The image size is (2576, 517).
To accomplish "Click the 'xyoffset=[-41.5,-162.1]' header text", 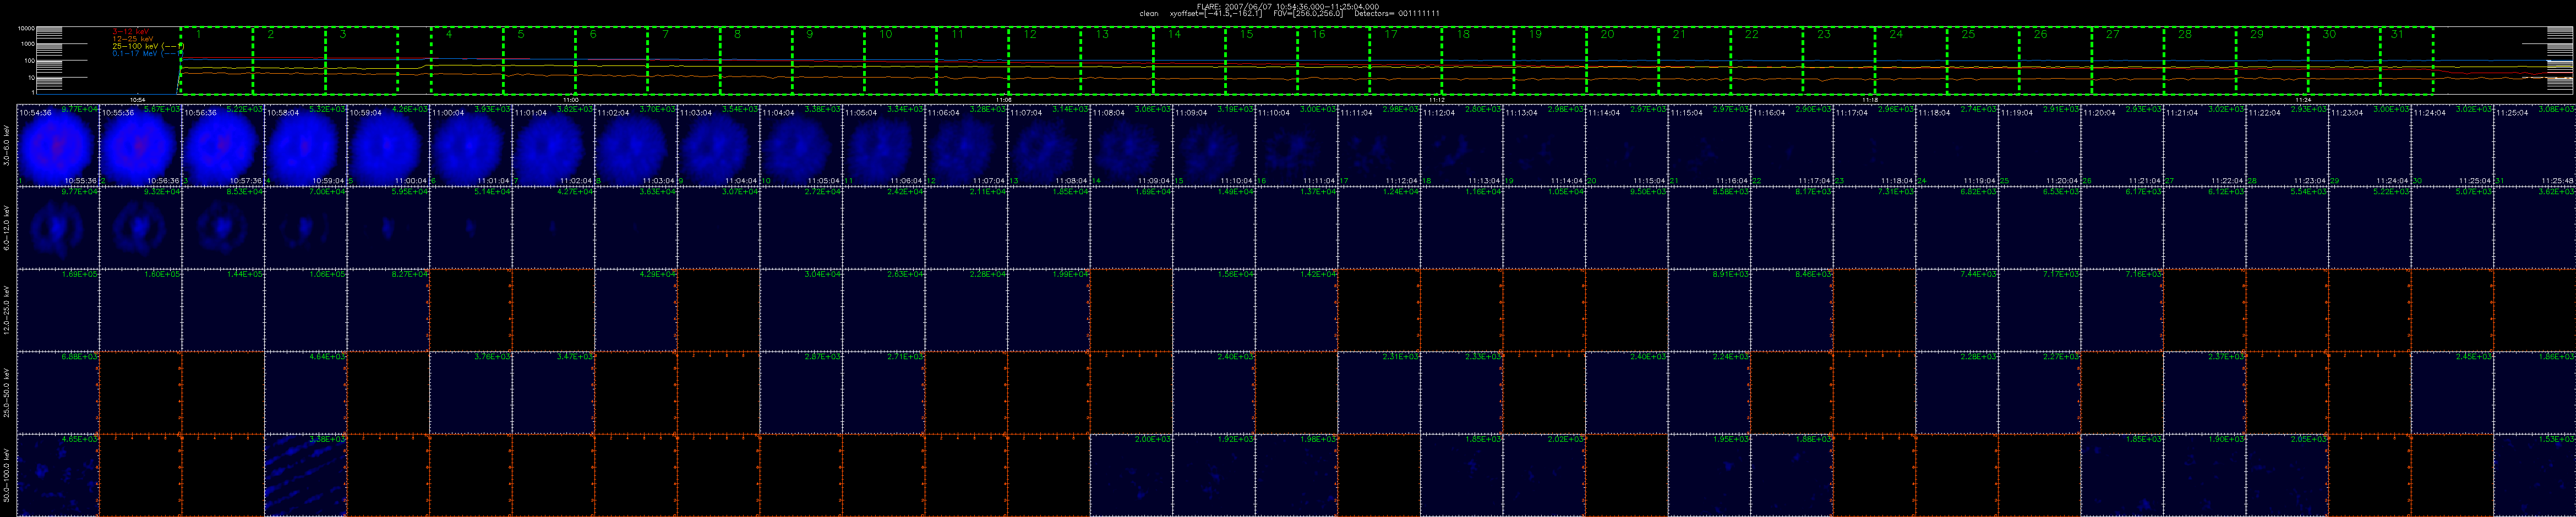I will click(x=1216, y=14).
